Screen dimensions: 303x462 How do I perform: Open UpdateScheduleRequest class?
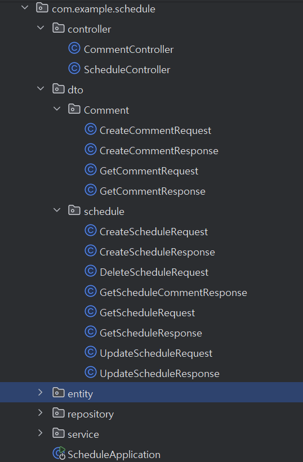[156, 353]
